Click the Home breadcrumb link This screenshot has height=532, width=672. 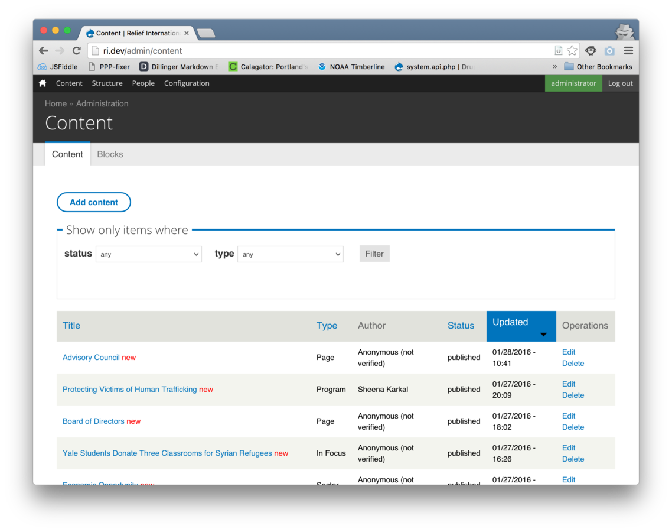tap(56, 103)
